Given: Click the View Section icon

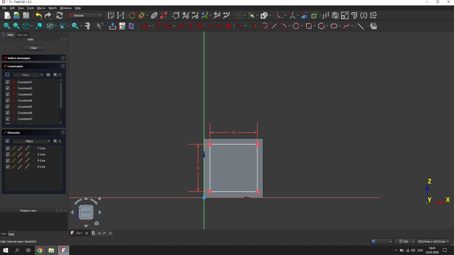Looking at the screenshot, I should 131,26.
